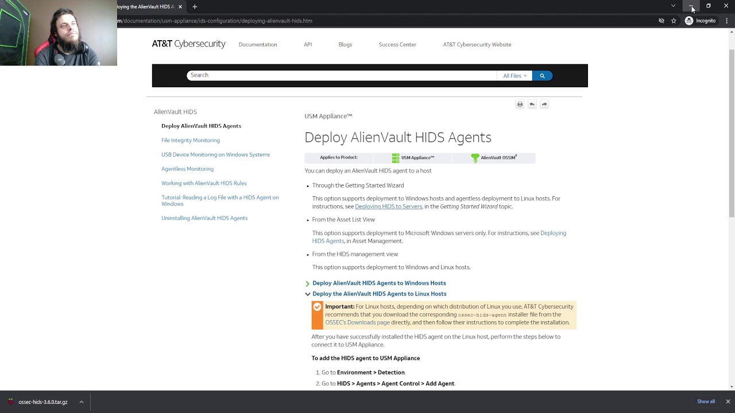Close the downloads bar
This screenshot has width=735, height=413.
click(728, 402)
